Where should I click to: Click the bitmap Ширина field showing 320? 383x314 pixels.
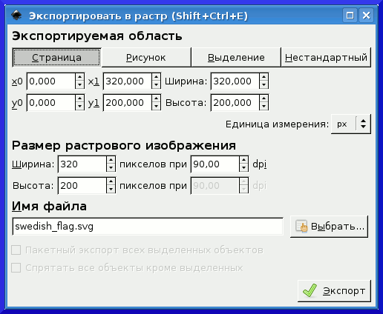(82, 164)
